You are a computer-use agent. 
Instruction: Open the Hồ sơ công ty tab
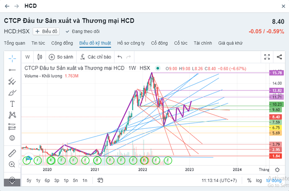(x=131, y=43)
